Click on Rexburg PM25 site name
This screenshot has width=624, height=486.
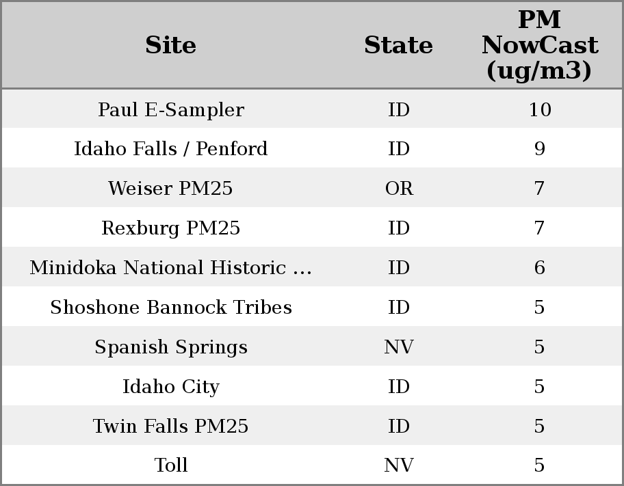click(x=170, y=228)
